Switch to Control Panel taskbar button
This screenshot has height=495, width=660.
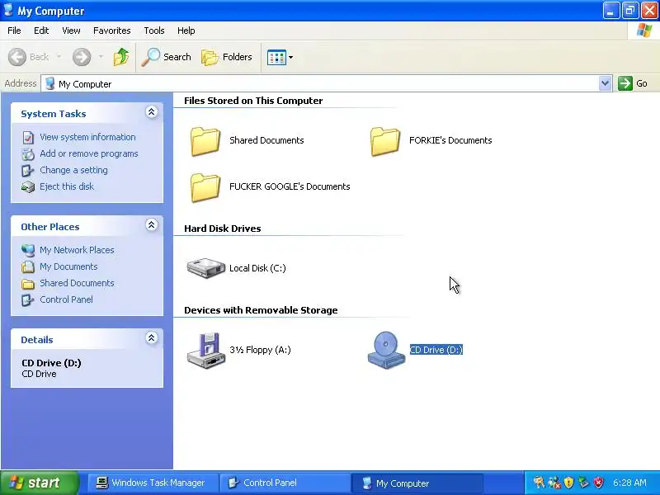tap(285, 483)
